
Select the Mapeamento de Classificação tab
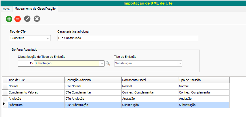[x=35, y=9]
